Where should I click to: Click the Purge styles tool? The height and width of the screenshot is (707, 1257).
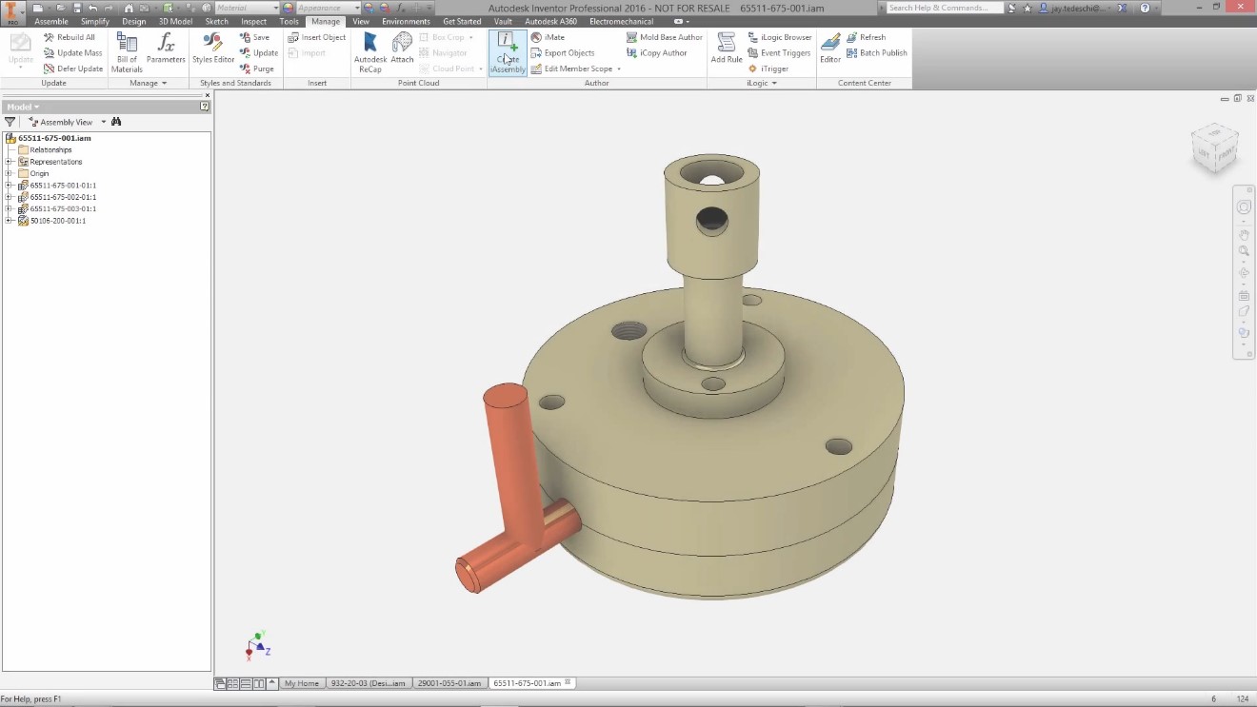[257, 69]
